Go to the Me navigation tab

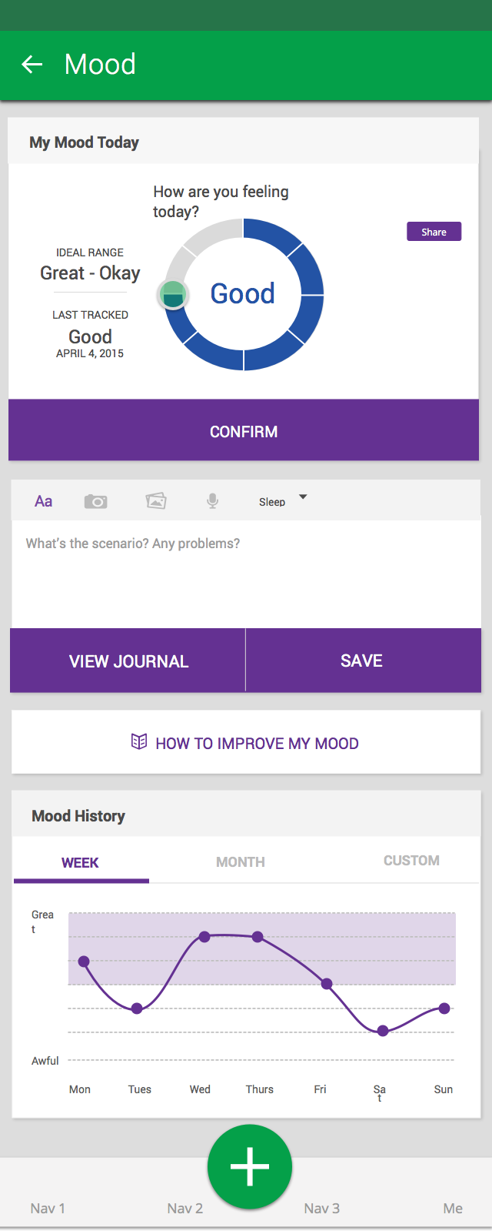(453, 1208)
